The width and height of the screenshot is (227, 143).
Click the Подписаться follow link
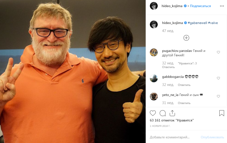coord(200,6)
